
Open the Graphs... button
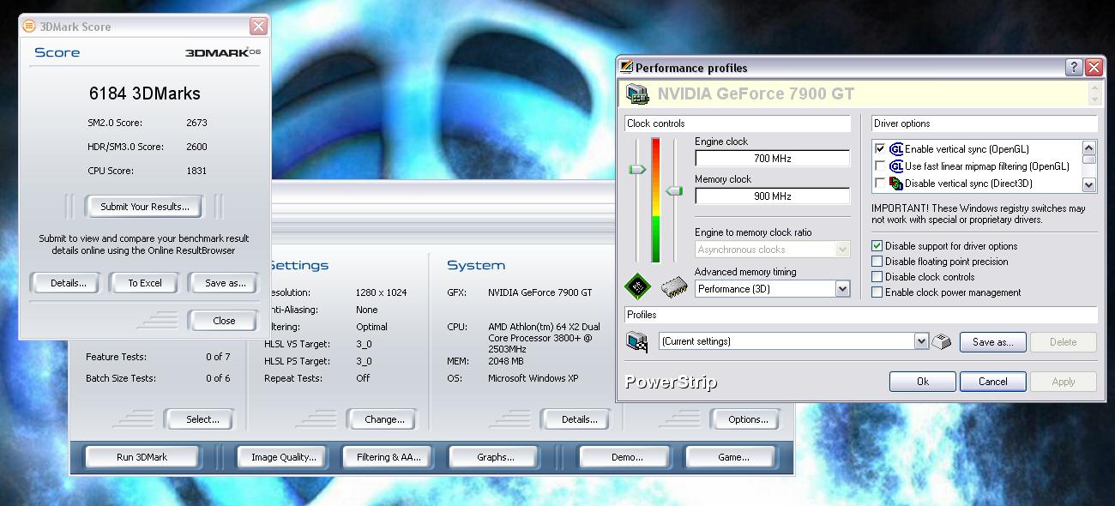click(x=496, y=457)
